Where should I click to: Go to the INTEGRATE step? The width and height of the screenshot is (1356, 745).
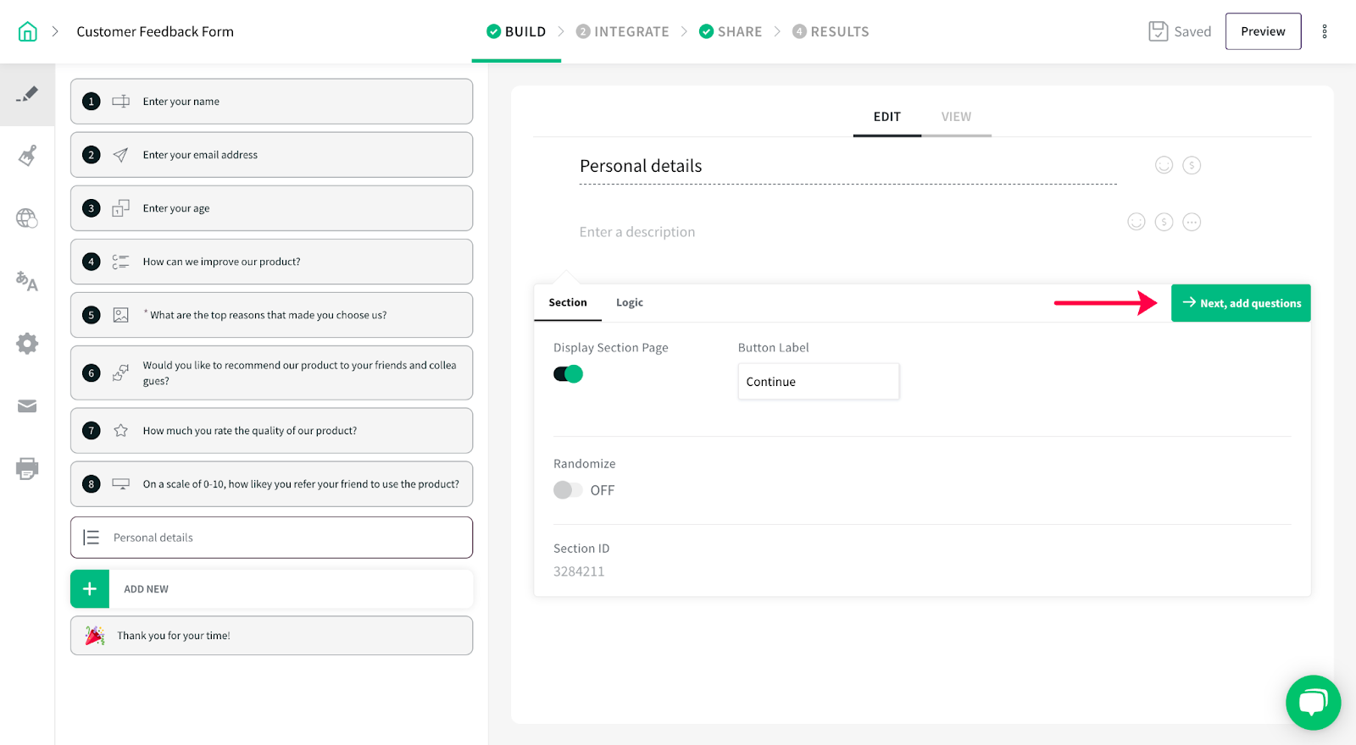point(622,31)
